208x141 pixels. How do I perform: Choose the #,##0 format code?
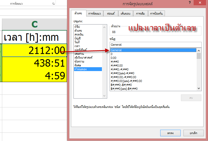click(x=153, y=62)
